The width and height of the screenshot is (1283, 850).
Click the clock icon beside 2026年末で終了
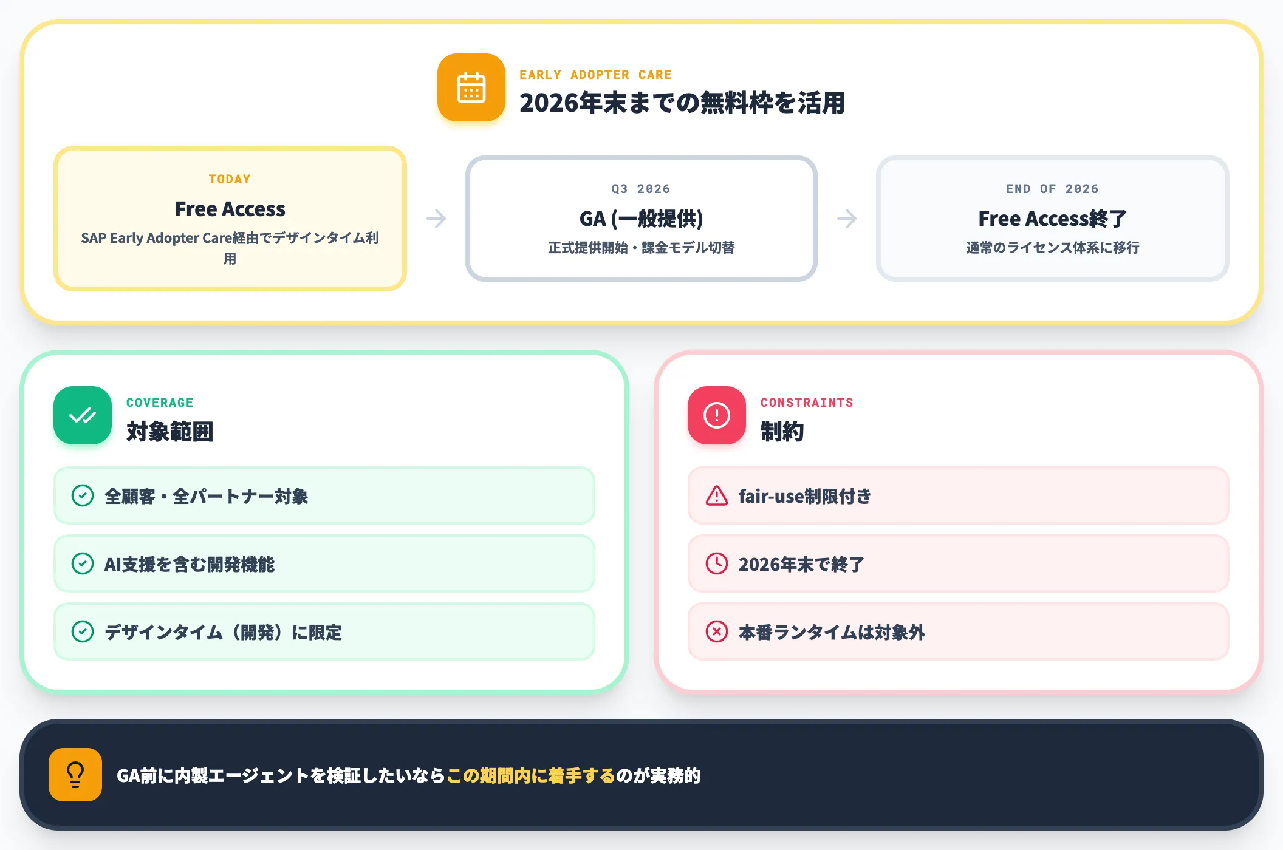pyautogui.click(x=717, y=564)
